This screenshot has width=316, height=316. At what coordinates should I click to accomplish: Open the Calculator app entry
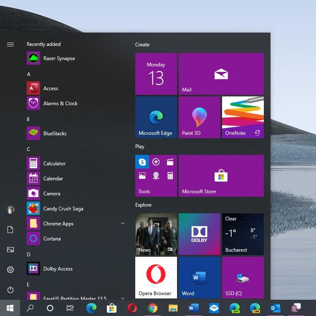click(x=76, y=164)
